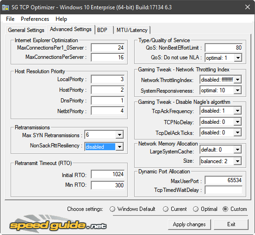Click the LocalPriority value field

coord(108,79)
